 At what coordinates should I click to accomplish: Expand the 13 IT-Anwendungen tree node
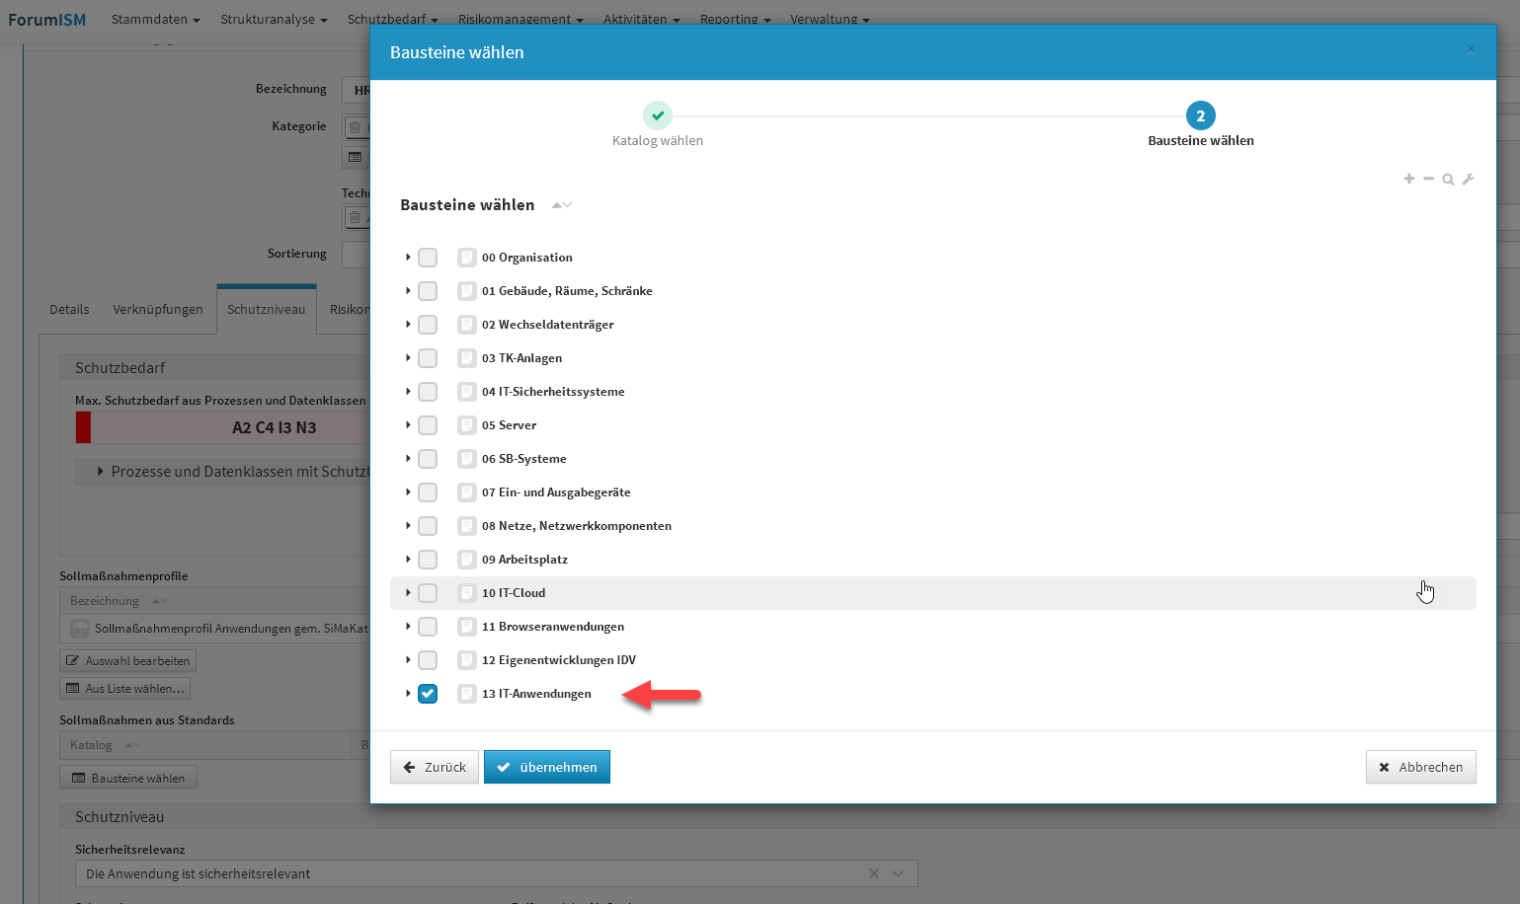(x=408, y=693)
